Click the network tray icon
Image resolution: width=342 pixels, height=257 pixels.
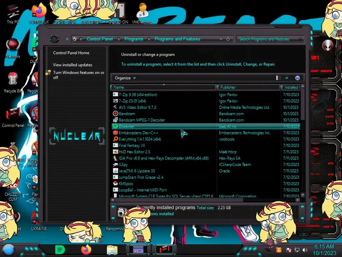297,250
